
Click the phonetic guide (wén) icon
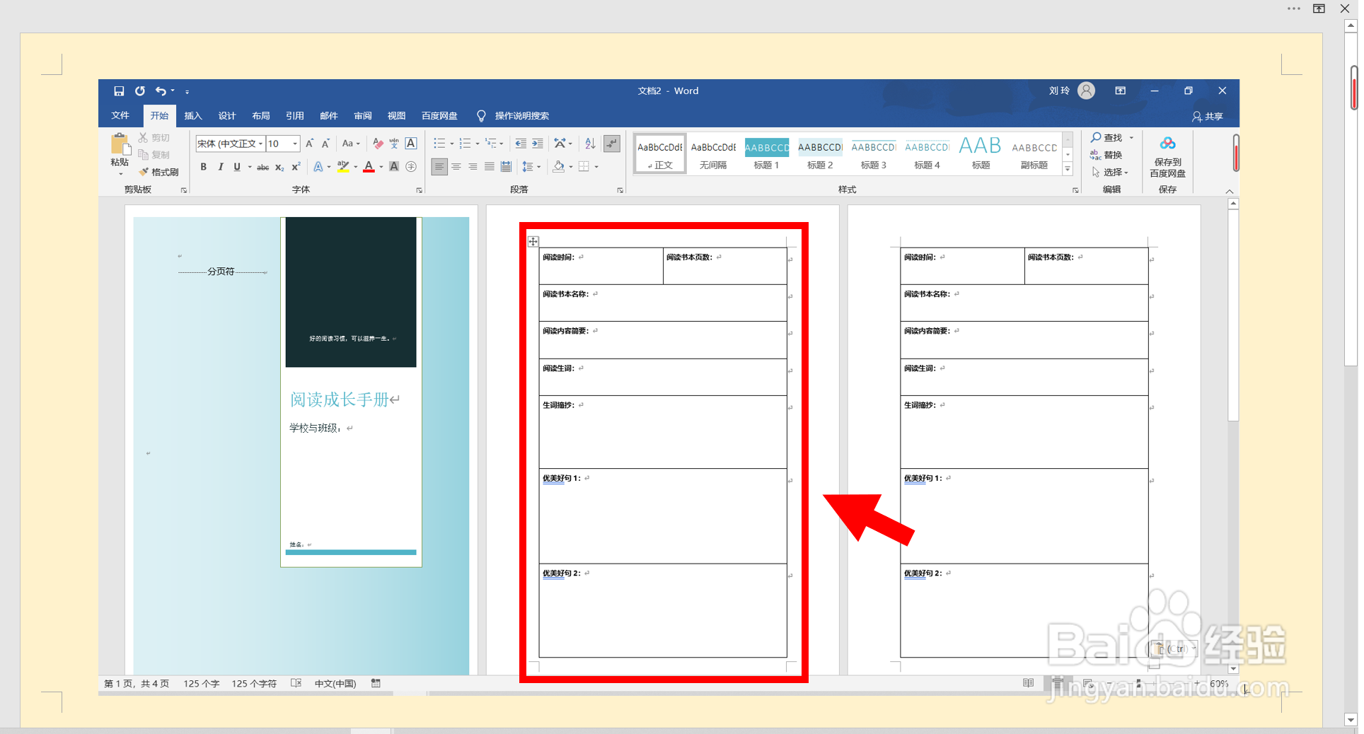point(394,144)
